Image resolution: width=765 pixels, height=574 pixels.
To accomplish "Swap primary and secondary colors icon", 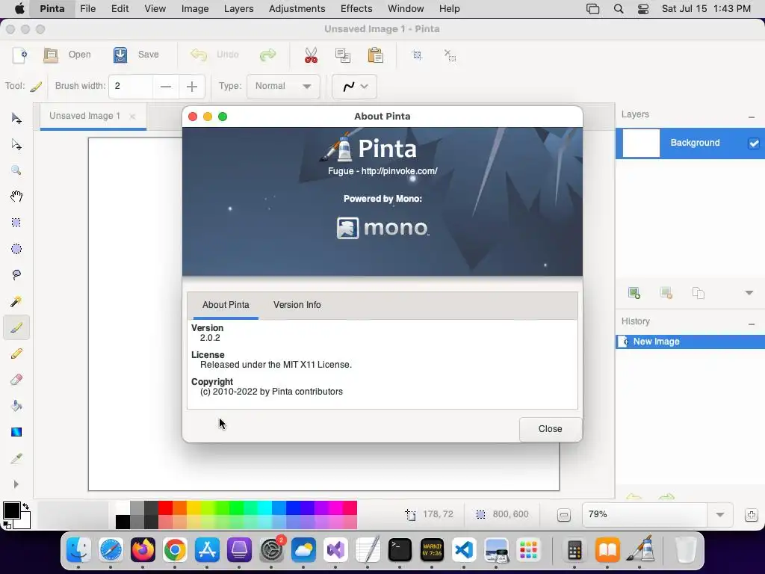I will (25, 507).
